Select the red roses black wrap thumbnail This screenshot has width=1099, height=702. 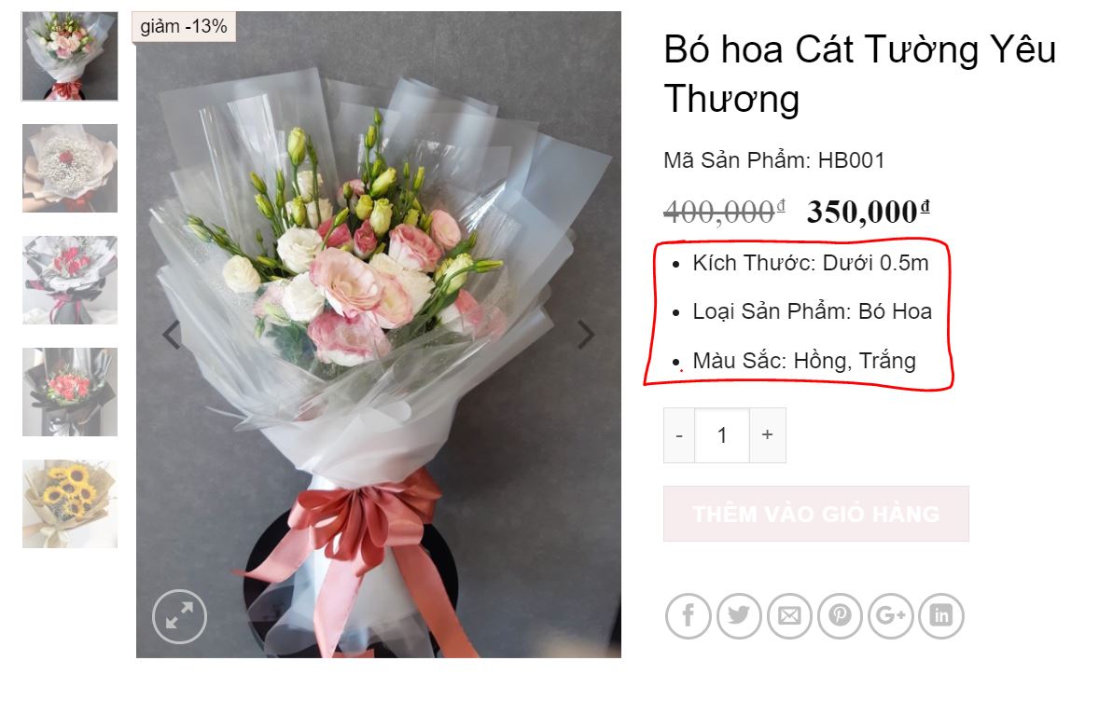click(69, 392)
